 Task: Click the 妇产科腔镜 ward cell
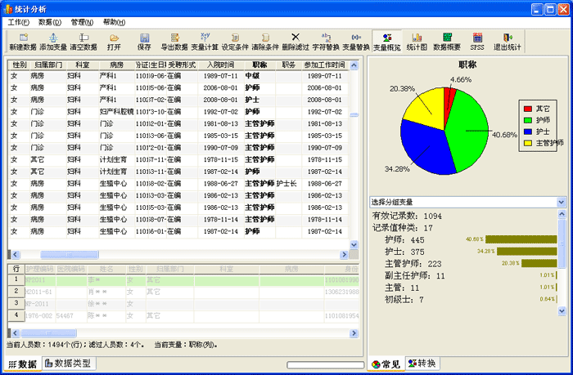117,112
